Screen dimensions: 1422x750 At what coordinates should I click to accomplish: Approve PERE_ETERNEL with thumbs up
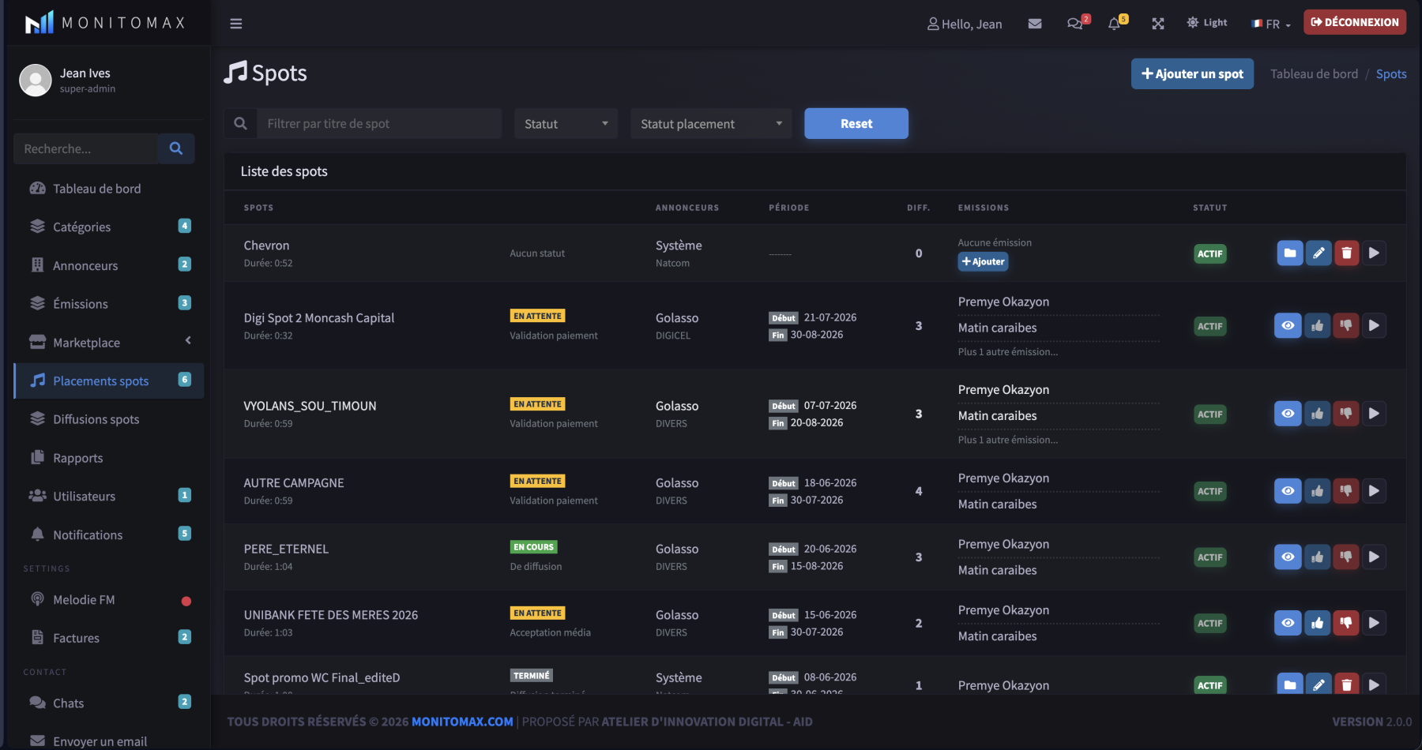[1318, 557]
